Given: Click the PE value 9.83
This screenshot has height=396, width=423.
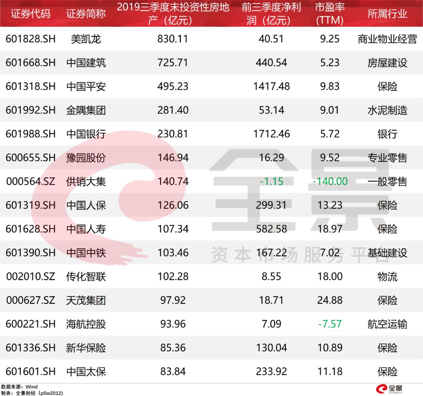Looking at the screenshot, I should [330, 86].
